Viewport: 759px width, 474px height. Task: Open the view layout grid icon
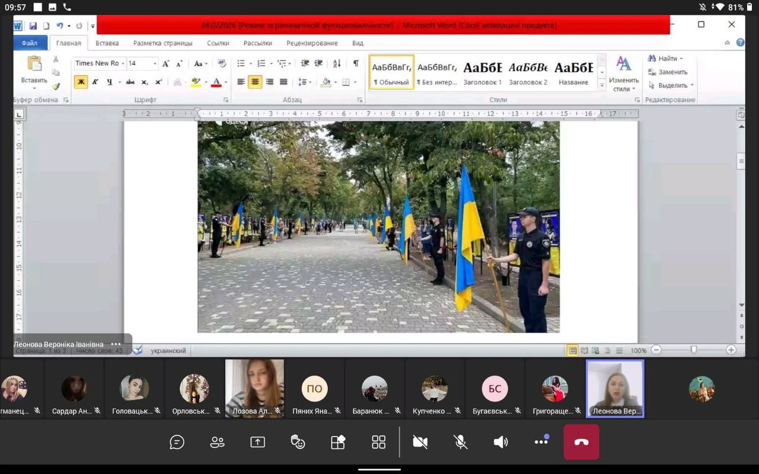click(x=378, y=442)
